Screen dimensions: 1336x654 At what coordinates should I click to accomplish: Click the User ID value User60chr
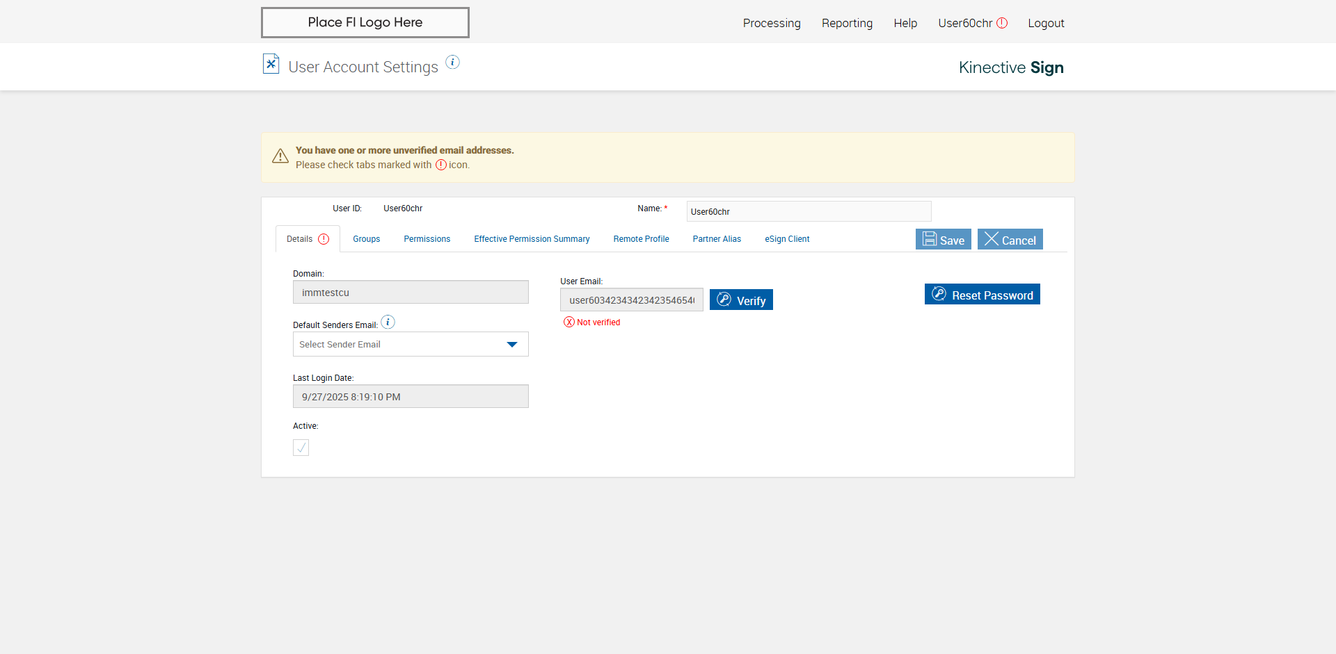tap(403, 209)
